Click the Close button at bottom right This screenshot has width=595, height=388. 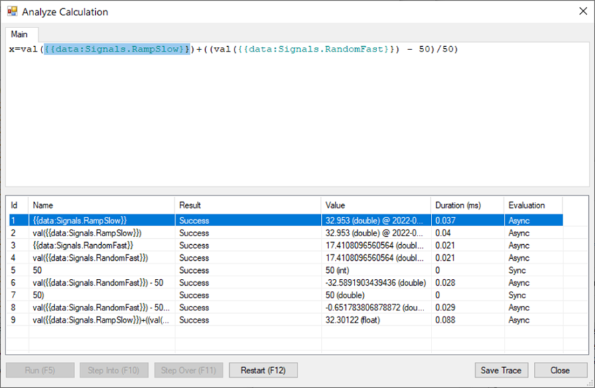coord(560,370)
